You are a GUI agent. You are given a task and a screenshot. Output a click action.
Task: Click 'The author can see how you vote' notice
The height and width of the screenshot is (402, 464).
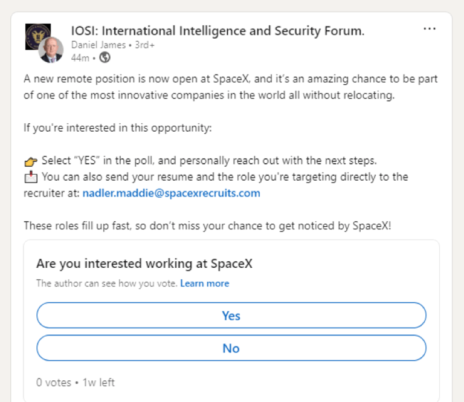click(x=107, y=284)
